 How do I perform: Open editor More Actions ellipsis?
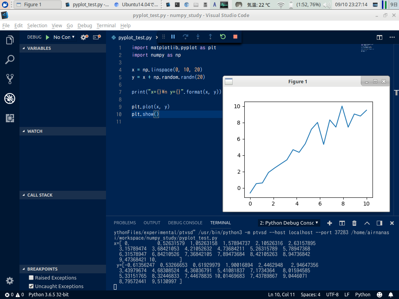point(392,37)
